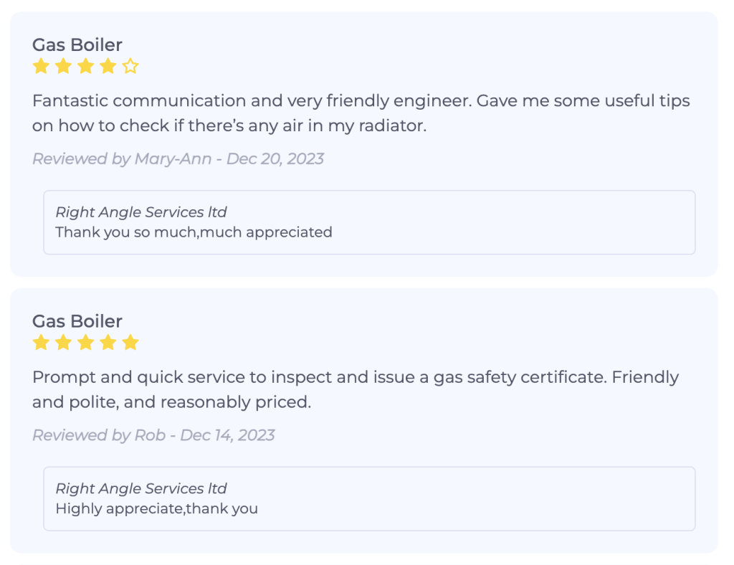Click the empty fifth star in Mary-Ann's review
Viewport: 734px width, 565px height.
coord(130,67)
